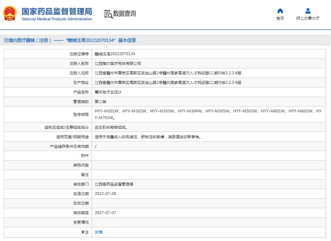Screen dimensions: 331x241
Task: Click the national emblem logo
Action: point(10,14)
